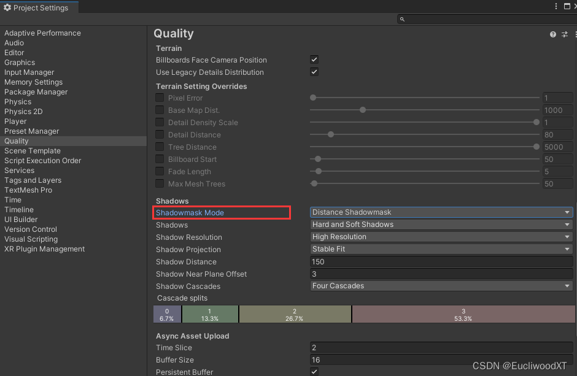Screen dimensions: 577x376
Task: Open the Shadow Cascades Four Cascades dropdown
Action: click(x=441, y=286)
